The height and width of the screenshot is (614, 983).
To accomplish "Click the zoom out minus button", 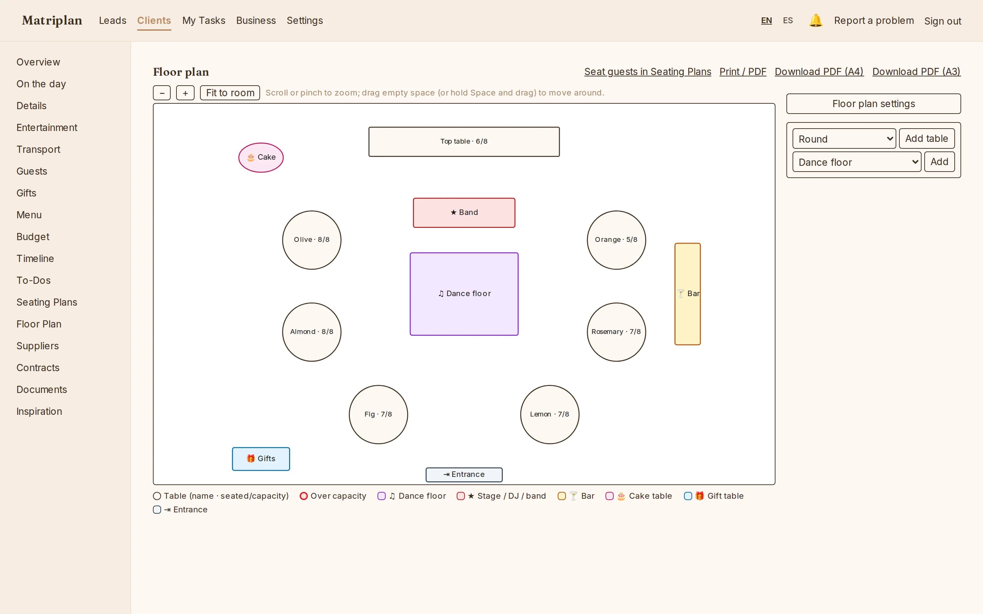I will pos(162,93).
